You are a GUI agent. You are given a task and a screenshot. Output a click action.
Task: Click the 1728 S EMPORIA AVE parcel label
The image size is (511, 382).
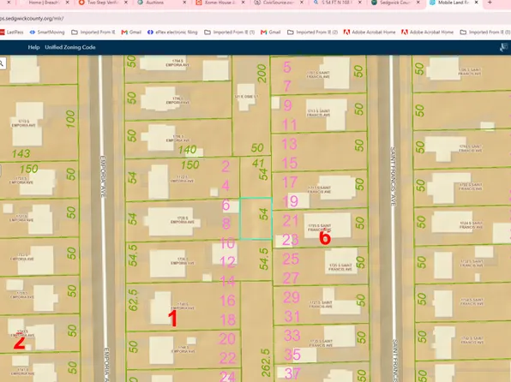click(182, 220)
